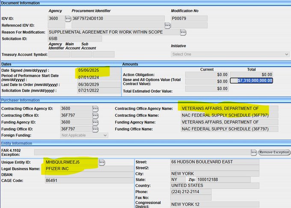Click the Solicitation ID field
The image size is (291, 208).
coord(75,39)
